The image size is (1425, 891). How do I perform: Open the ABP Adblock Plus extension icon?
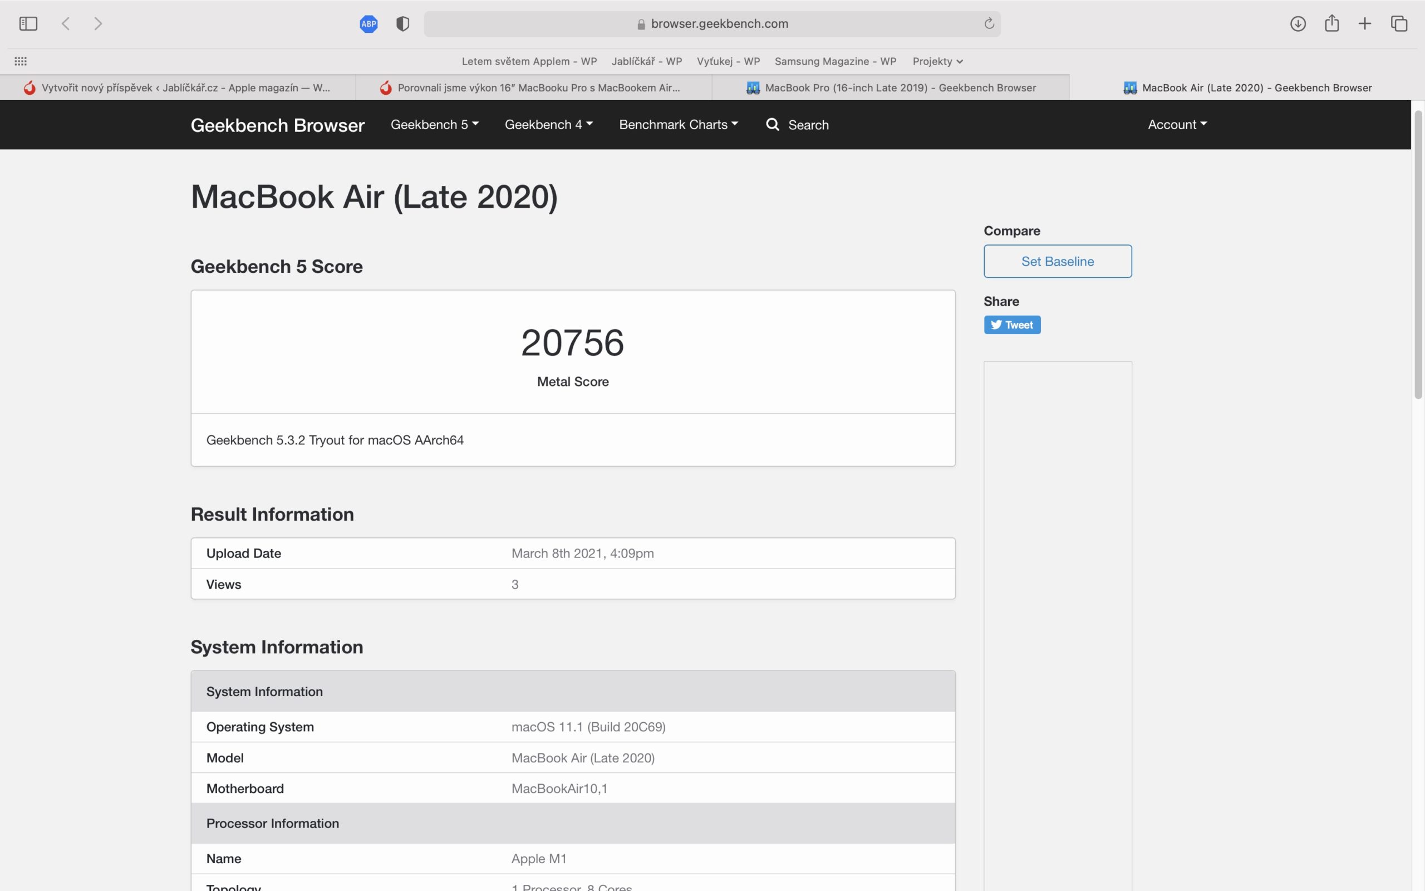click(368, 23)
